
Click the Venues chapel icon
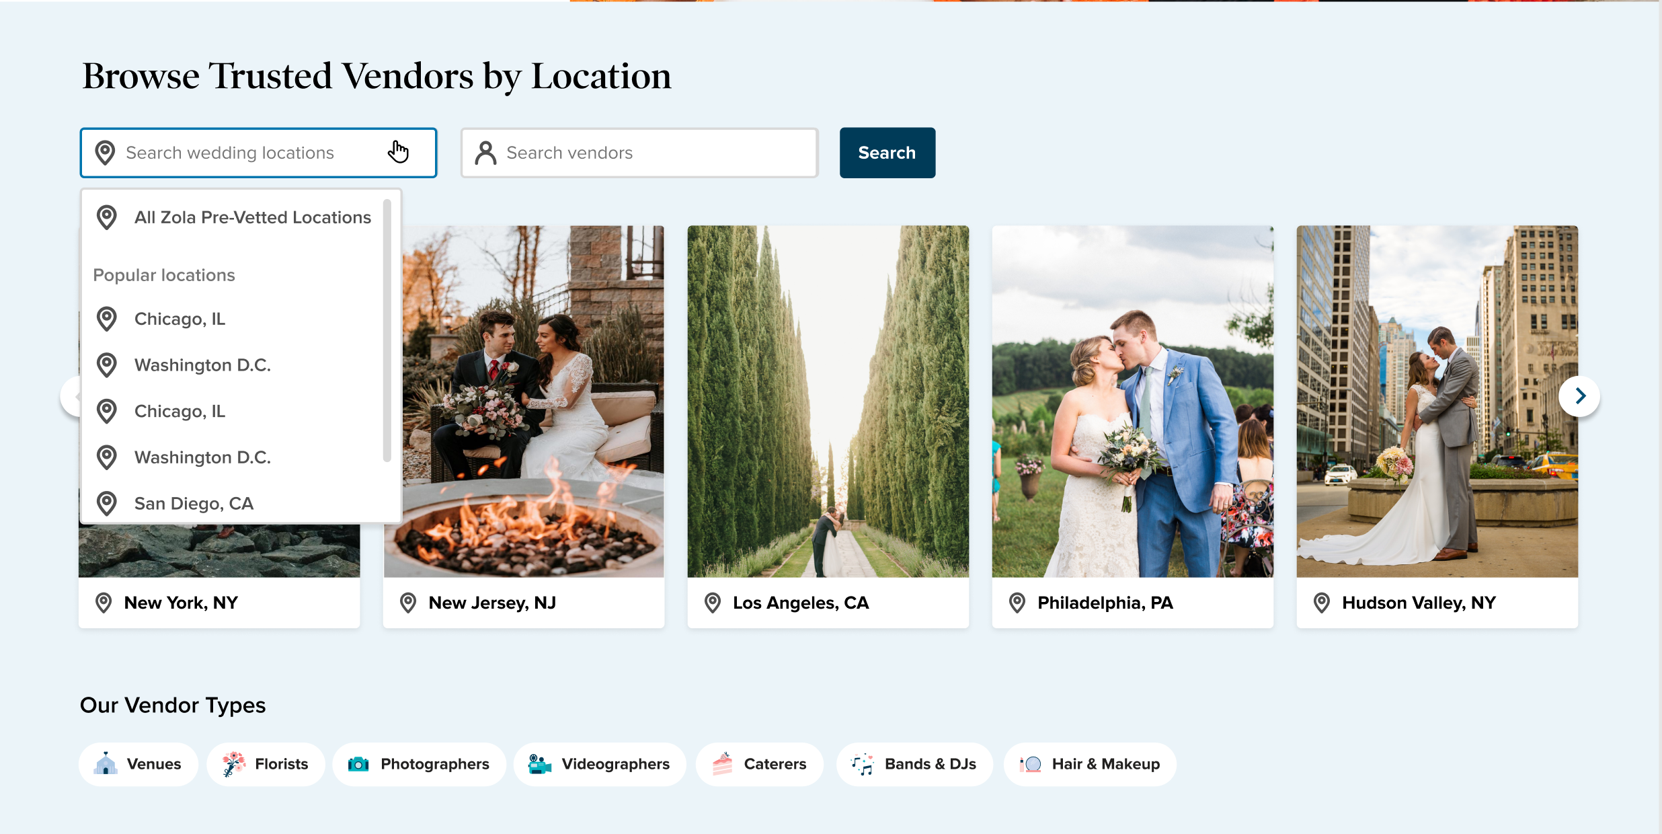click(x=106, y=763)
